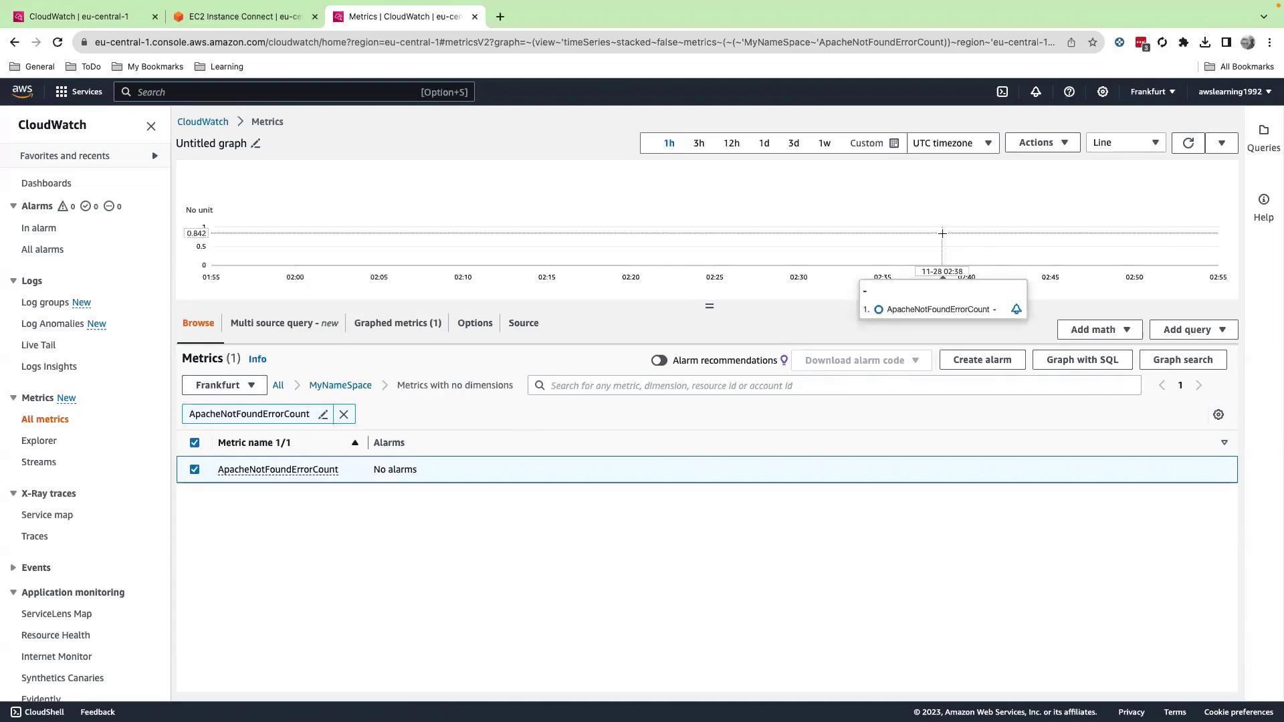Open browser extensions puzzle icon
This screenshot has width=1284, height=722.
(1183, 42)
